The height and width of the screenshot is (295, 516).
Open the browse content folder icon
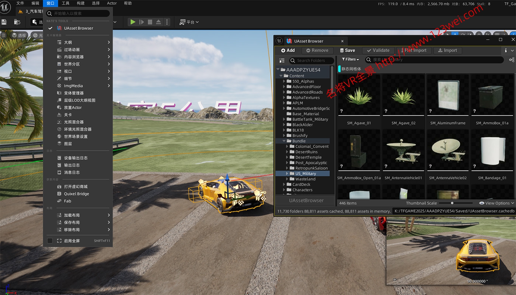(x=17, y=22)
